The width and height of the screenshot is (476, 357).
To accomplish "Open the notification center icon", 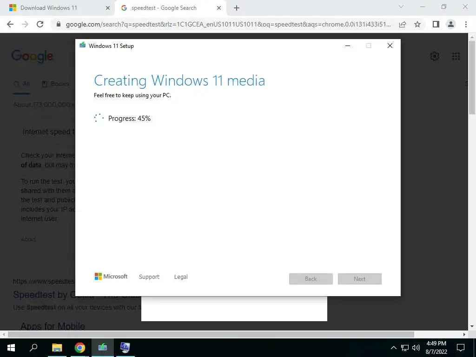I will point(461,348).
